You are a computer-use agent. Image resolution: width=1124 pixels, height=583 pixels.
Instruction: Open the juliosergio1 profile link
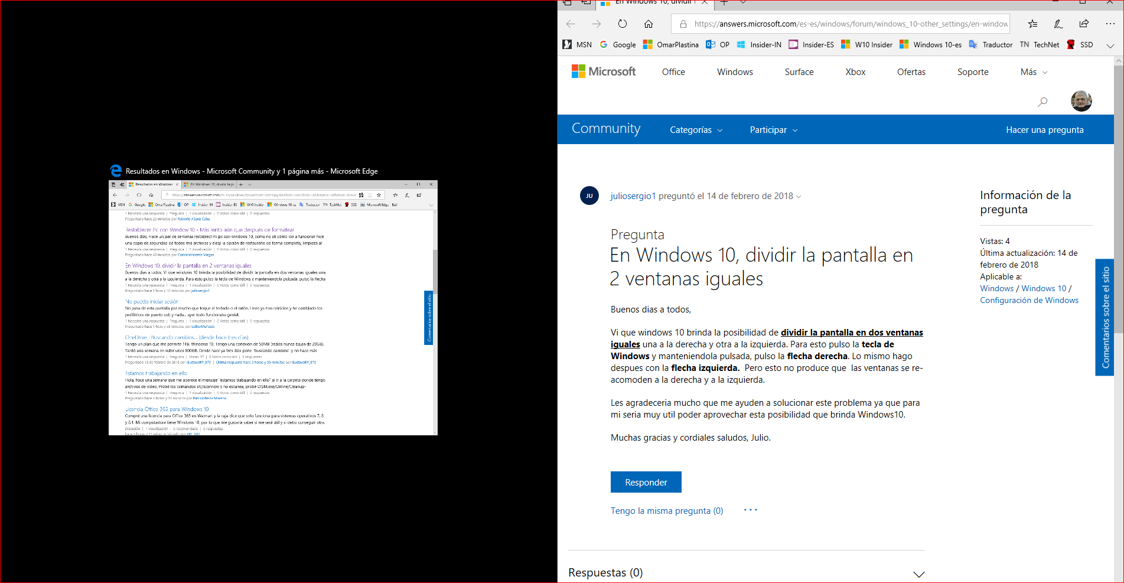click(633, 196)
